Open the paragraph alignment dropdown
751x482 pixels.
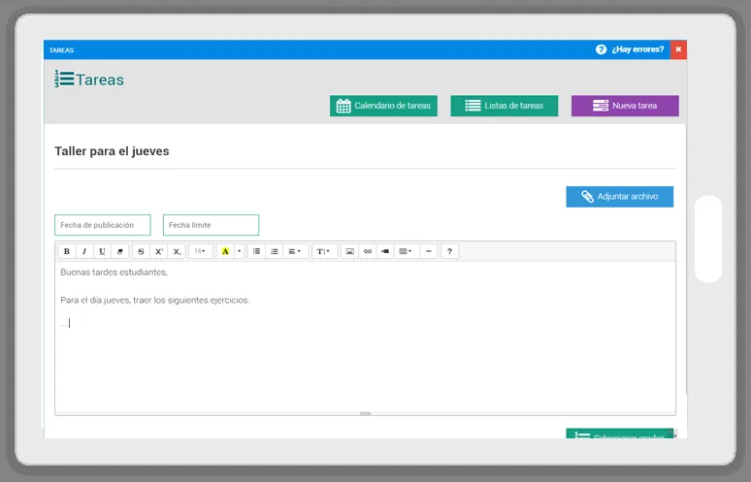pyautogui.click(x=295, y=251)
